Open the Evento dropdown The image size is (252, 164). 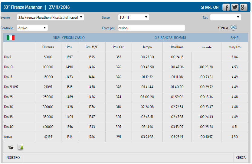50,18
